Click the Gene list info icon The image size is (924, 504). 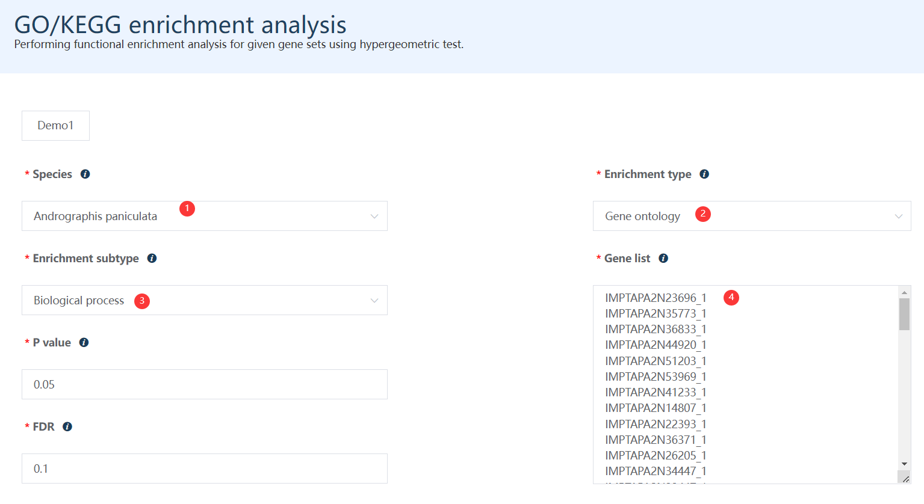(663, 258)
